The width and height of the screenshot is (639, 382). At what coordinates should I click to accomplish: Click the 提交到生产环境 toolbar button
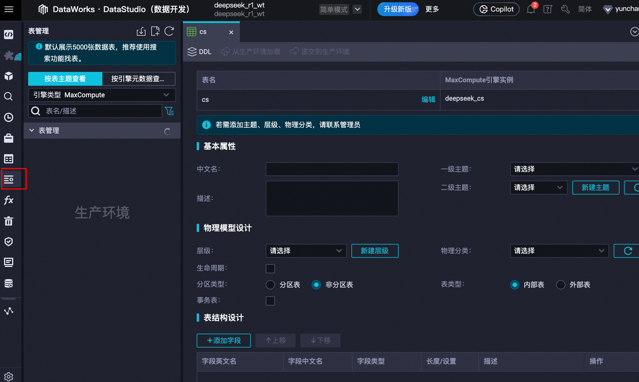tap(319, 52)
